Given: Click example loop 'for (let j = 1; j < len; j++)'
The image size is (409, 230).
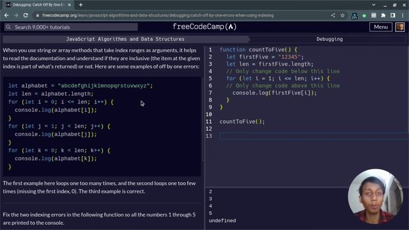Looking at the screenshot, I should tap(59, 126).
